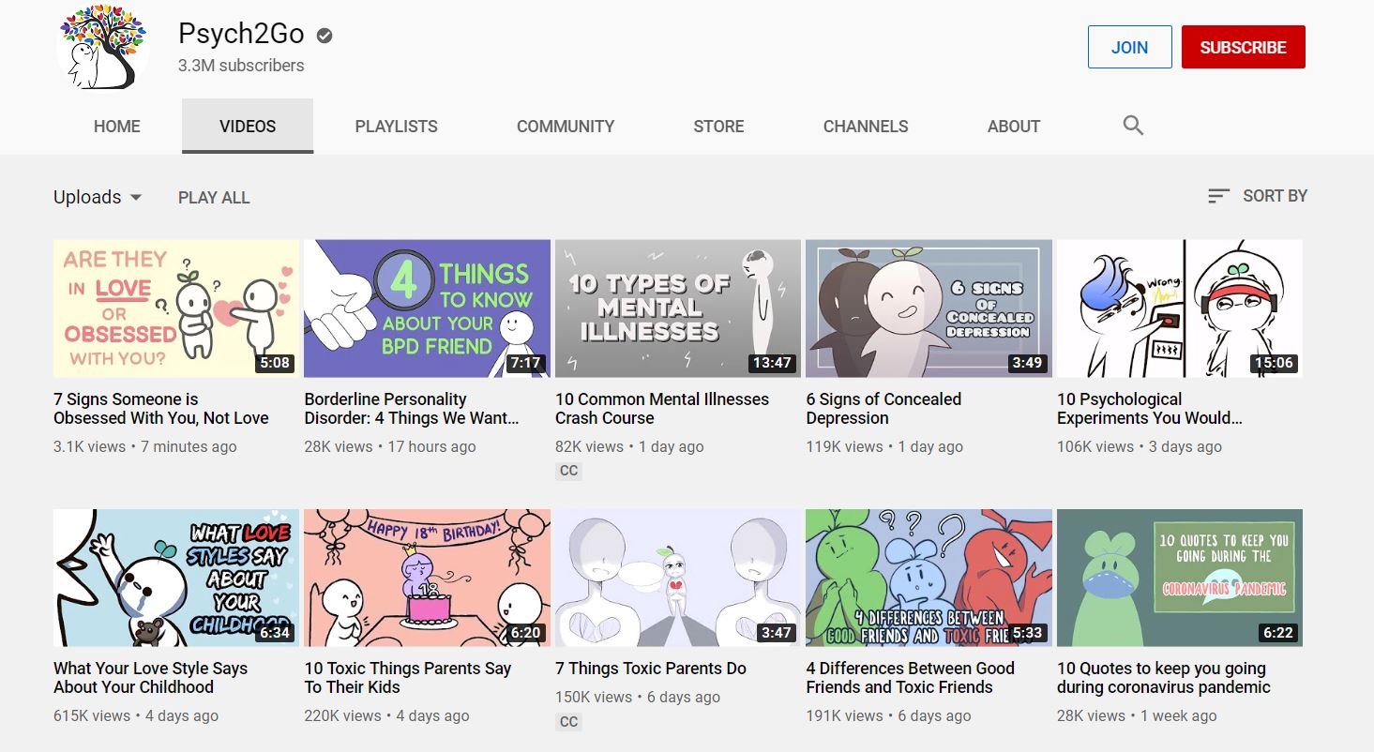The width and height of the screenshot is (1374, 752).
Task: Click '106K views • 3 days ago'
Action: tap(1140, 447)
